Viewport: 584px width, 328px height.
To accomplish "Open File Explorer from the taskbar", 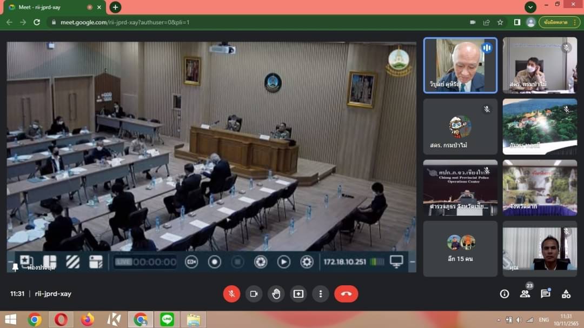I will coord(194,319).
